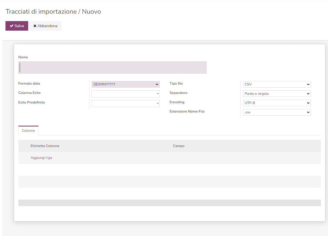The width and height of the screenshot is (328, 236).
Task: Click the Nome field label
Action: click(x=23, y=57)
